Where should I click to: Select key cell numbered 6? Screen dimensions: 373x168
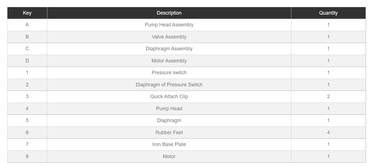pyautogui.click(x=27, y=133)
